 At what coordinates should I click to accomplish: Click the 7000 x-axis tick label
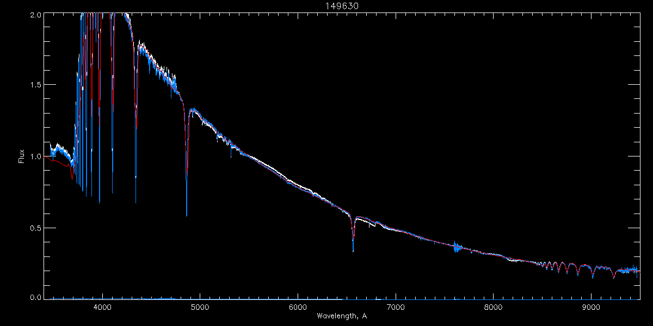pyautogui.click(x=396, y=307)
